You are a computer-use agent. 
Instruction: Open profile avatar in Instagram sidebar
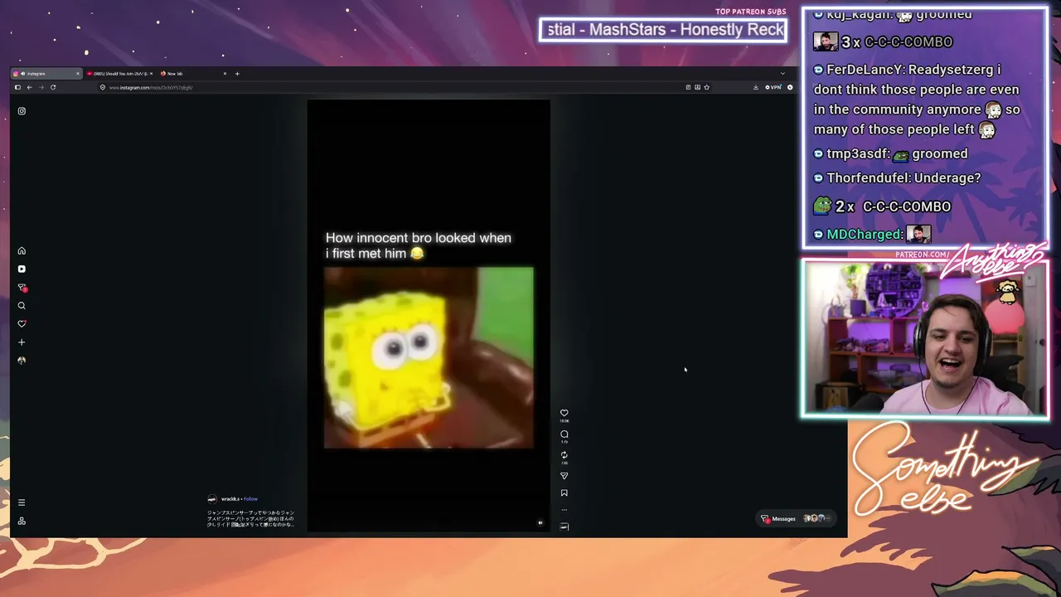22,361
